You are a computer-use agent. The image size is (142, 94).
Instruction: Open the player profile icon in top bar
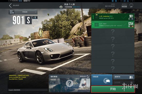(x=128, y=1)
